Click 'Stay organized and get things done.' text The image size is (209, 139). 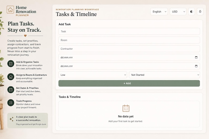point(31,124)
